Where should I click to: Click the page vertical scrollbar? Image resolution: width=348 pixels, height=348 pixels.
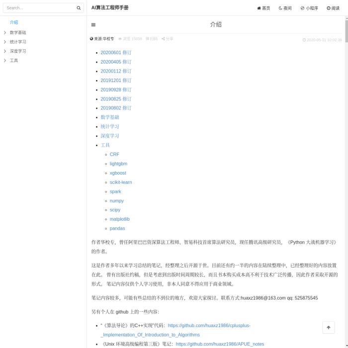(x=346, y=149)
